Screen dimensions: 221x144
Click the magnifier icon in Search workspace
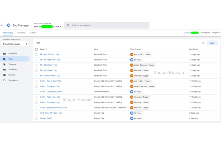click(x=69, y=25)
